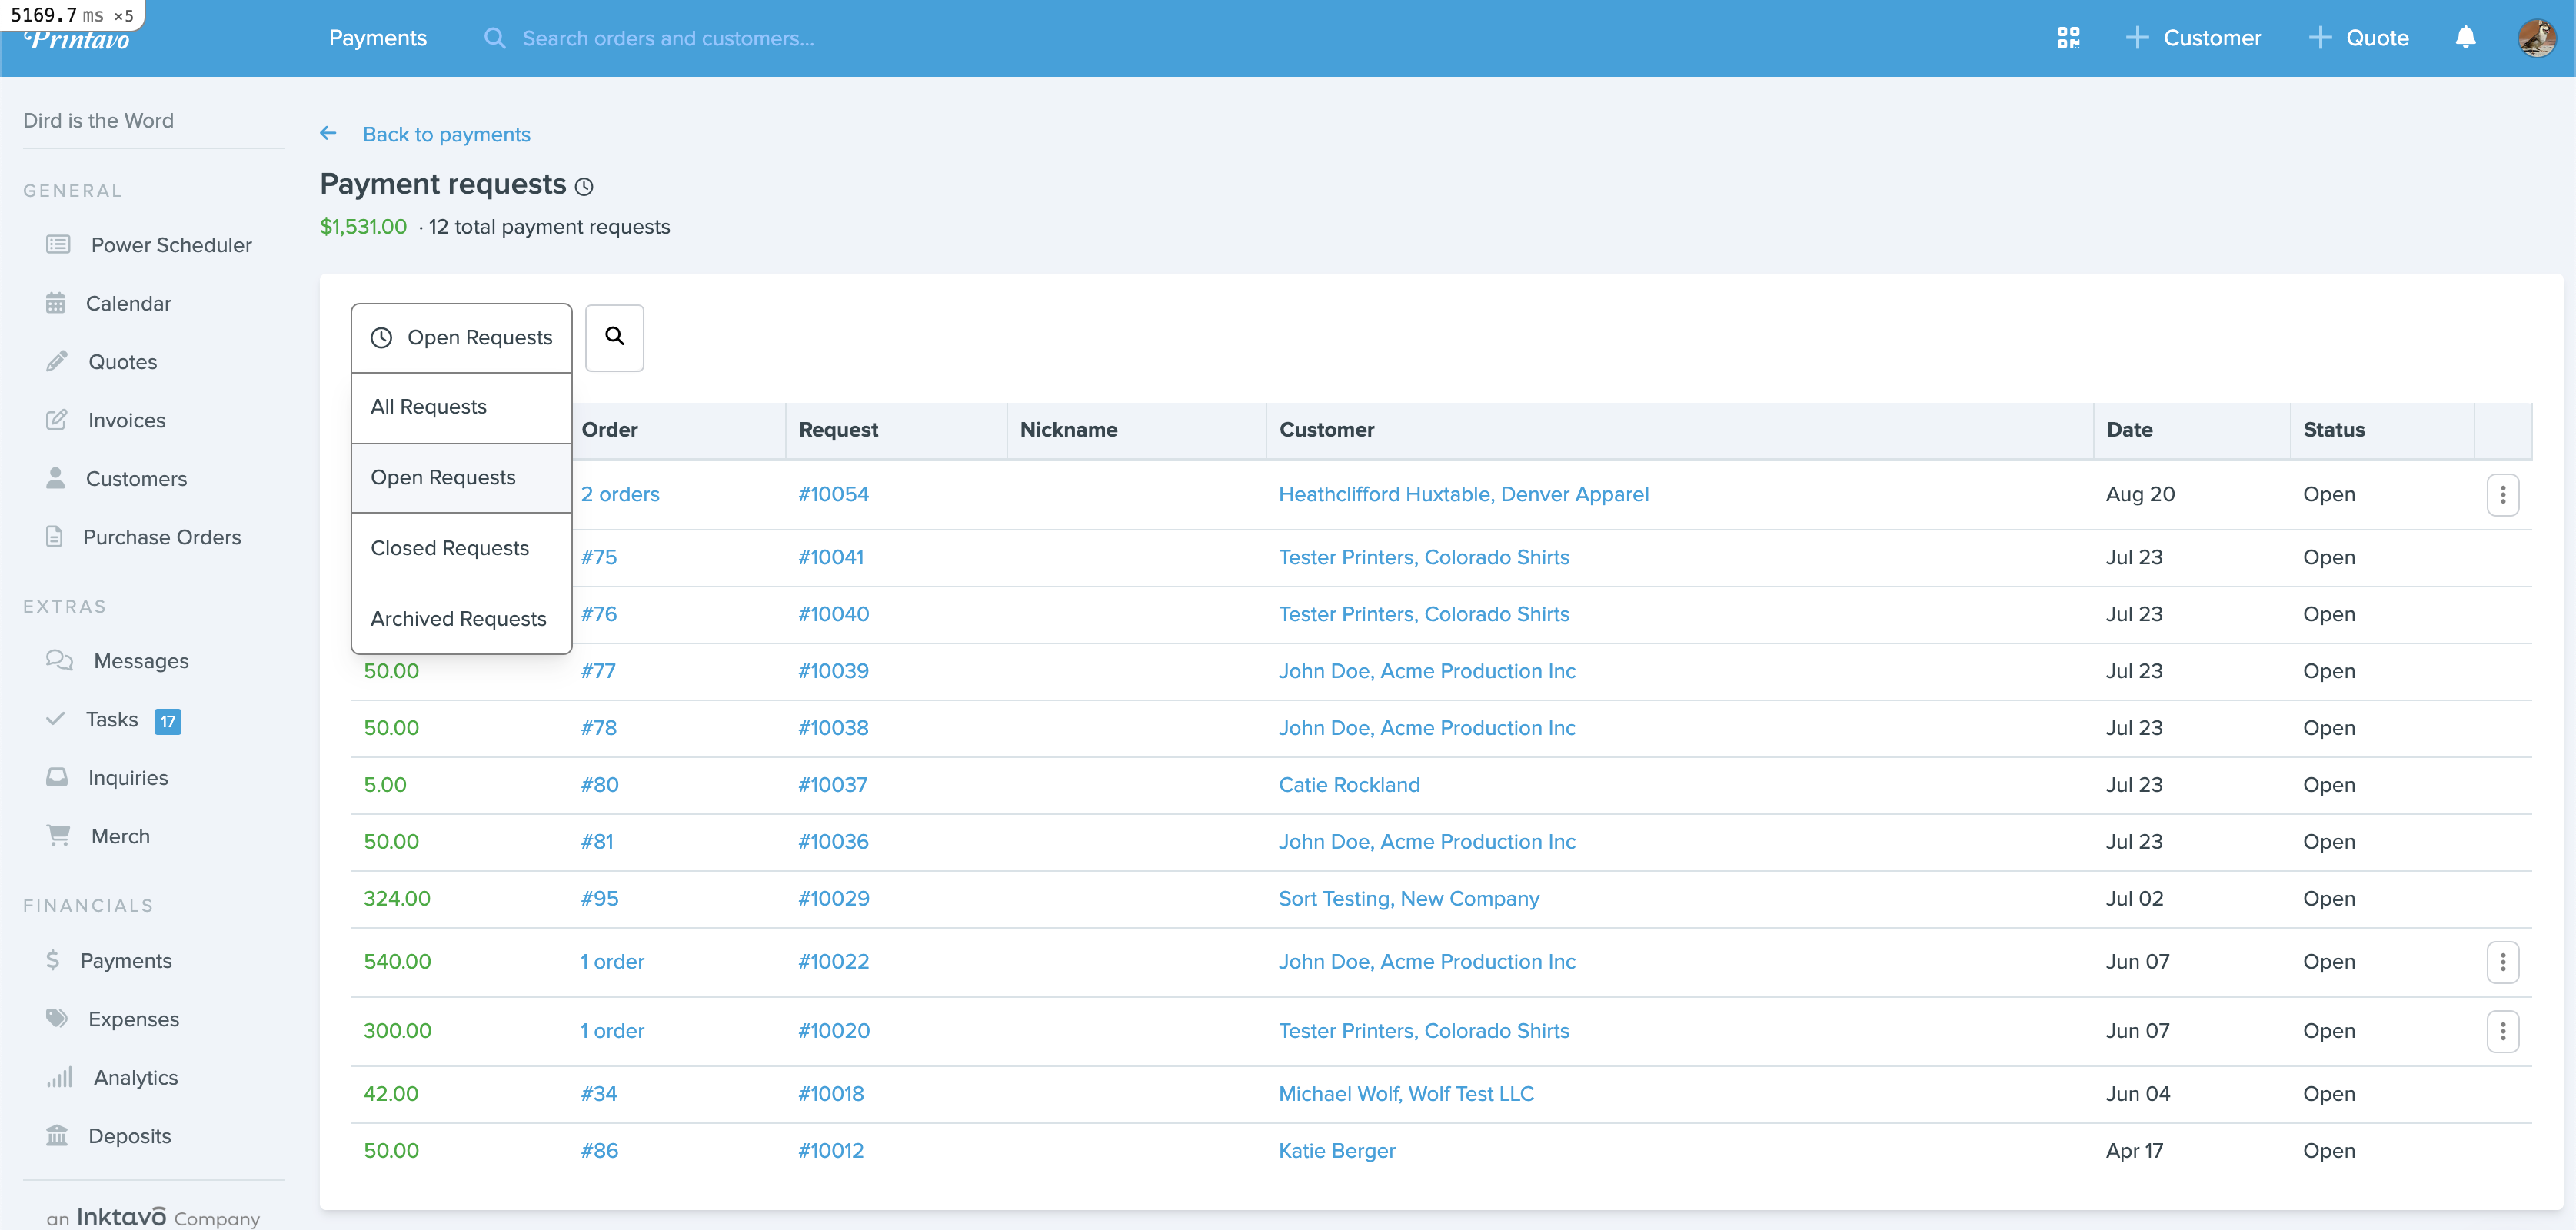Open request #10036
2576x1230 pixels.
click(833, 842)
